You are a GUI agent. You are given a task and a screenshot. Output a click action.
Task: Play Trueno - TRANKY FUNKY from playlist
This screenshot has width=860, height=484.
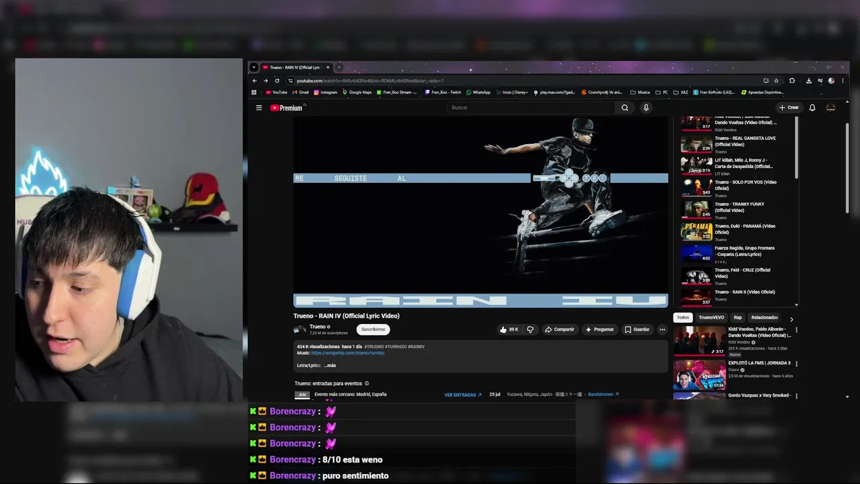(x=729, y=210)
